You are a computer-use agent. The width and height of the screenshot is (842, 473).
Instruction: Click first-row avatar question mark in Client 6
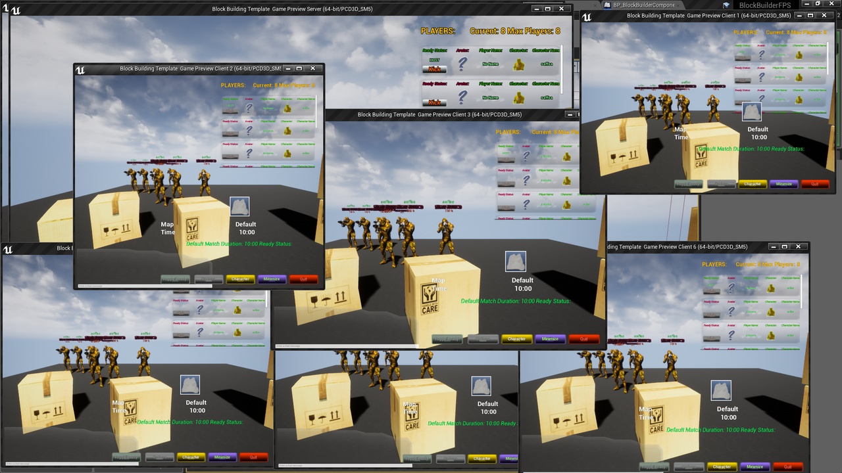730,289
